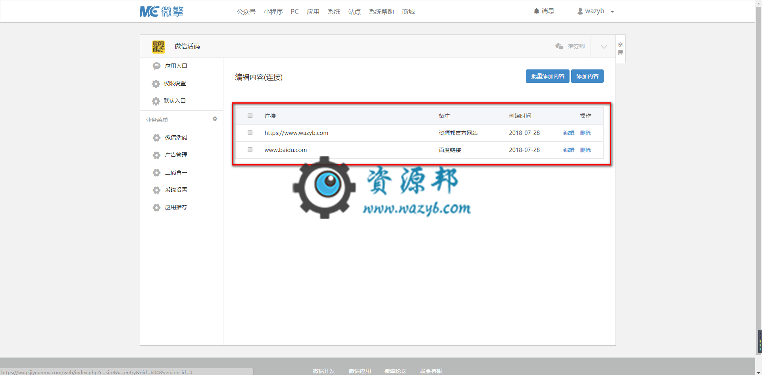Open 应用入口 in sidebar
Screen dimensions: 762x375
click(x=176, y=66)
